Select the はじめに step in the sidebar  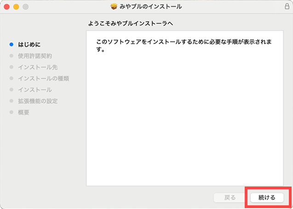[x=29, y=44]
